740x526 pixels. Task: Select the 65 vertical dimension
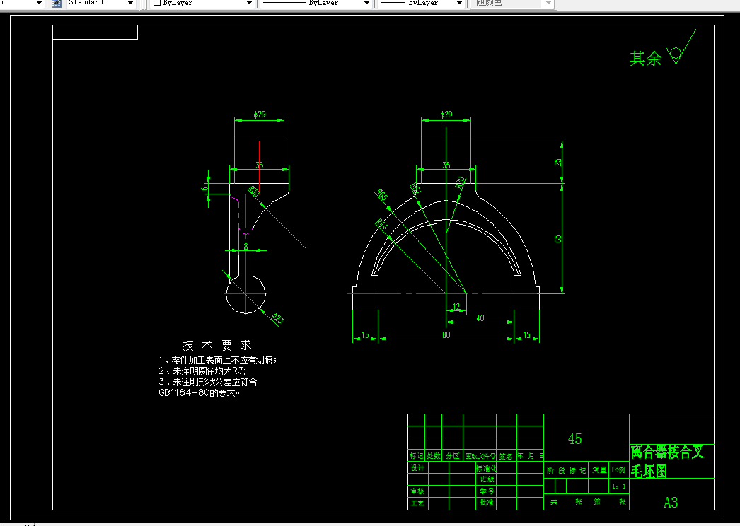click(558, 239)
